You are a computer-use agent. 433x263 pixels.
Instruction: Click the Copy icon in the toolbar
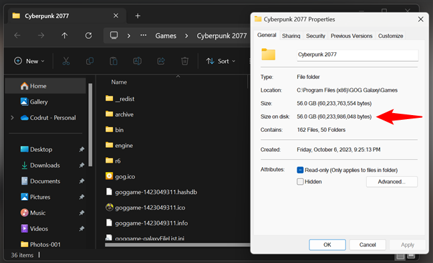(x=90, y=61)
